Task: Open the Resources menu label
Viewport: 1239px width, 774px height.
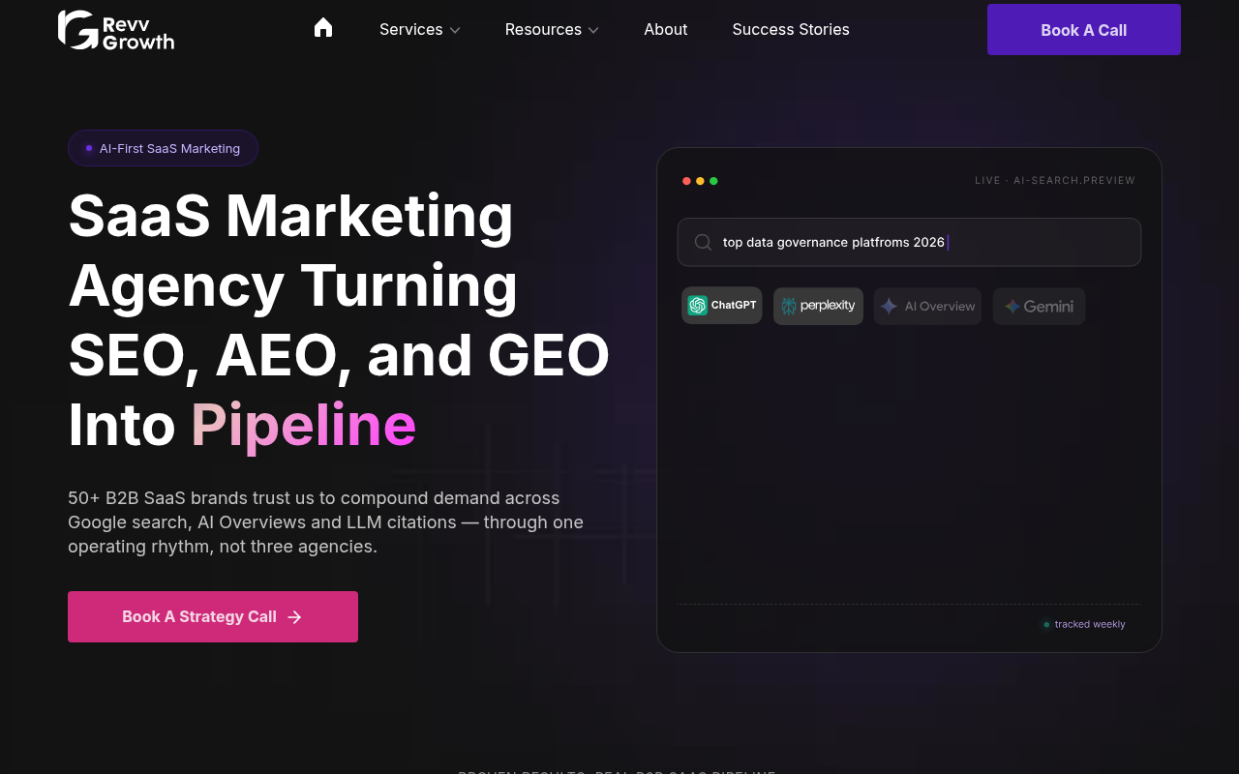Action: click(543, 29)
